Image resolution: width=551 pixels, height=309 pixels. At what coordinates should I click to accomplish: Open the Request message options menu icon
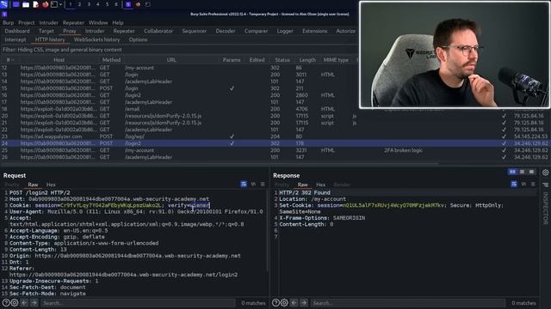(263, 184)
